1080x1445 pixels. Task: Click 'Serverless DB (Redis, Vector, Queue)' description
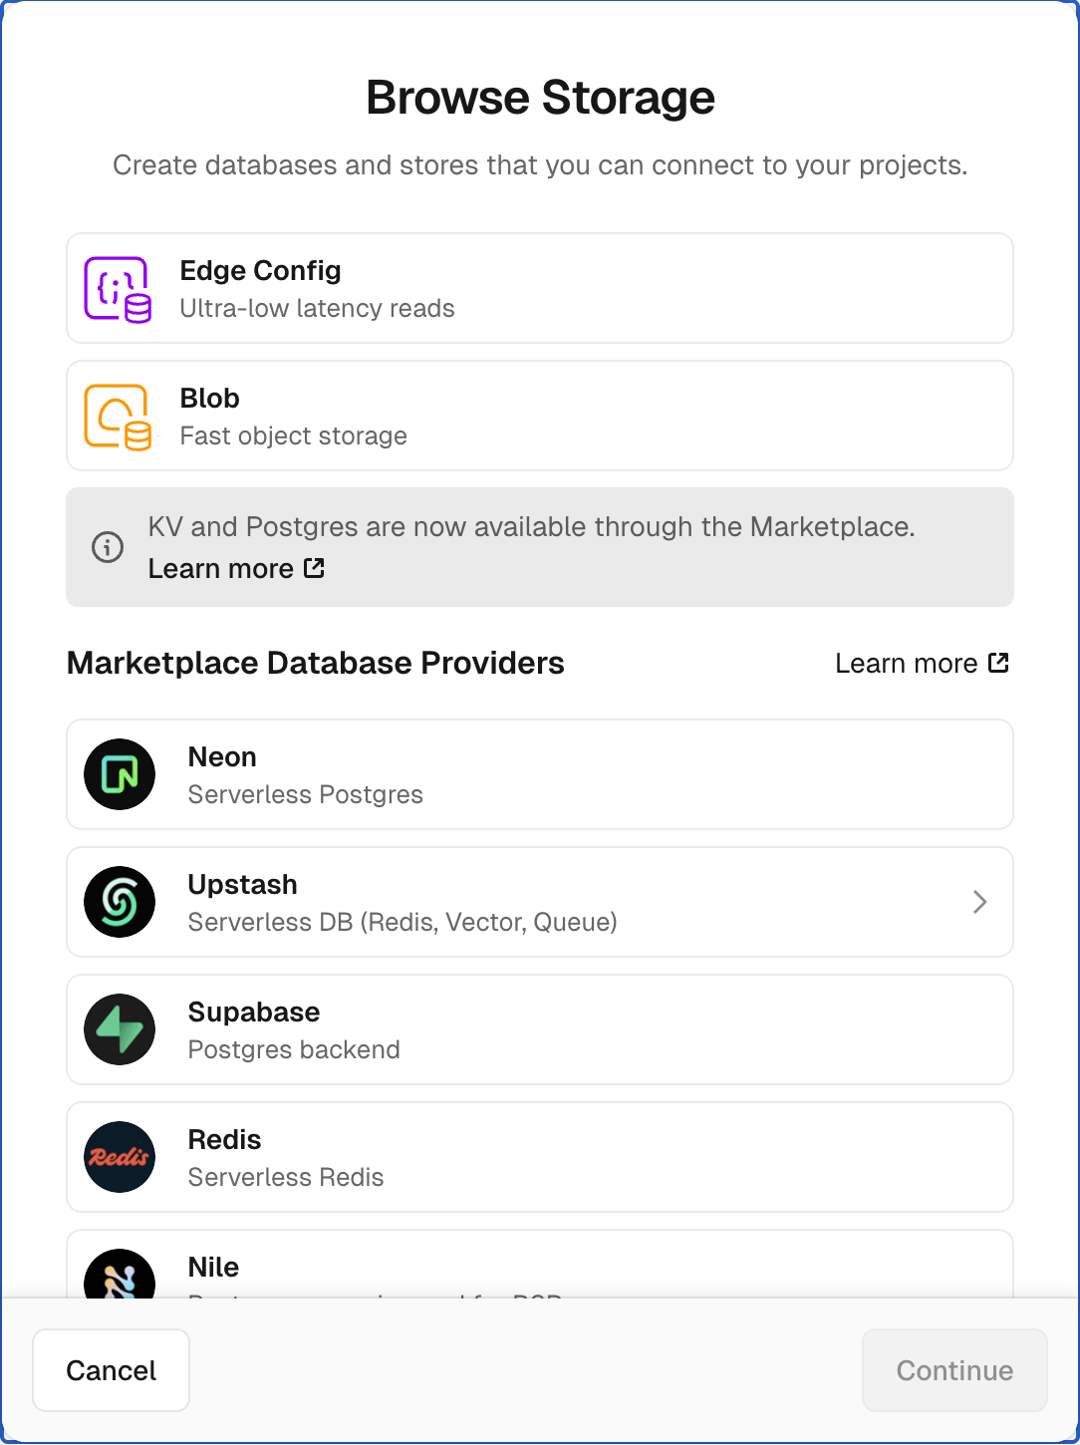[x=403, y=923]
